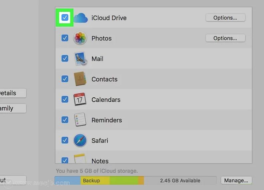Image resolution: width=264 pixels, height=190 pixels.
Task: Disable Photos syncing checkbox
Action: pos(65,38)
